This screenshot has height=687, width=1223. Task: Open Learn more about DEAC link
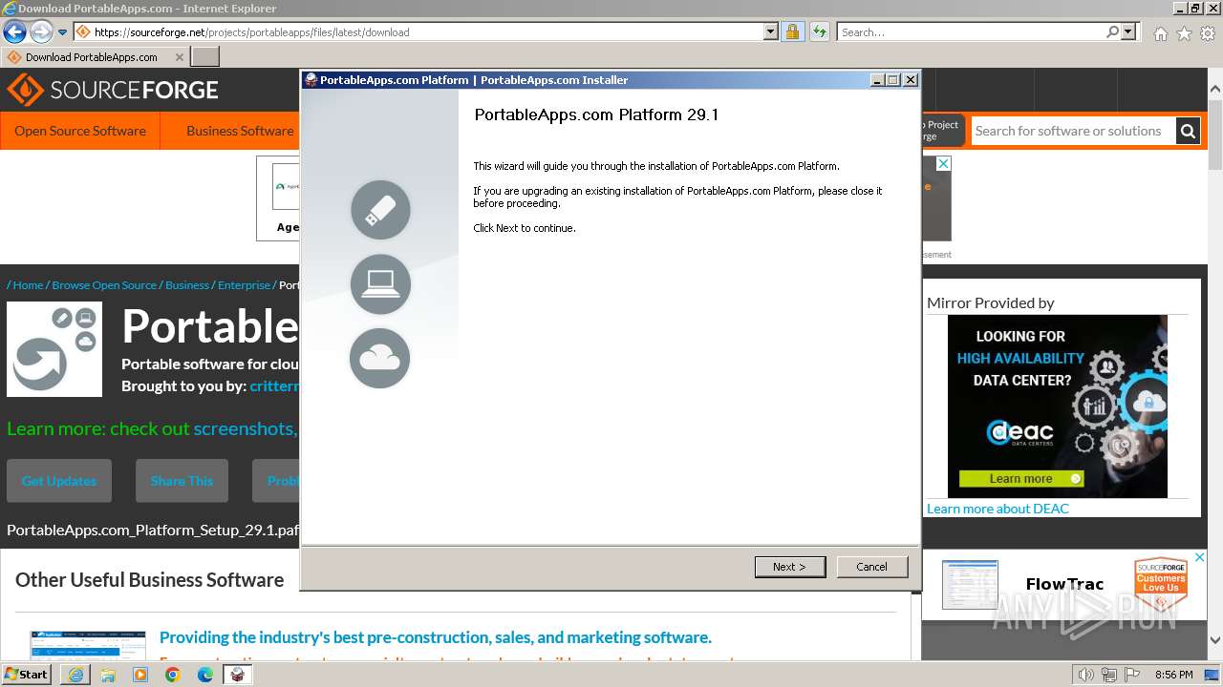[998, 509]
